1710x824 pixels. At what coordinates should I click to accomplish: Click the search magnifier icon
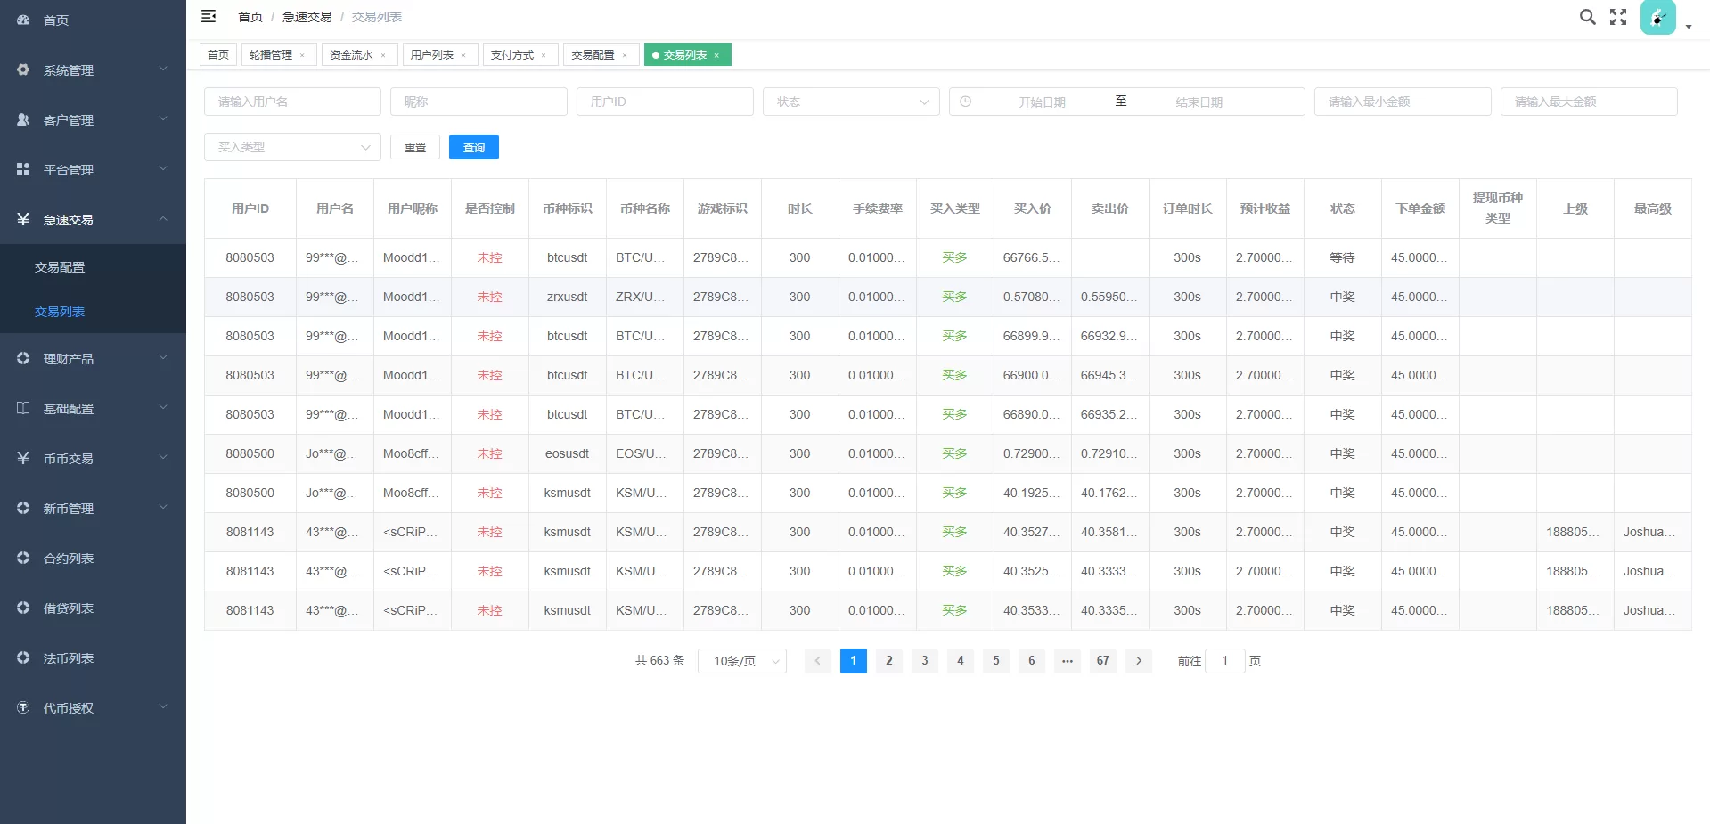tap(1587, 17)
